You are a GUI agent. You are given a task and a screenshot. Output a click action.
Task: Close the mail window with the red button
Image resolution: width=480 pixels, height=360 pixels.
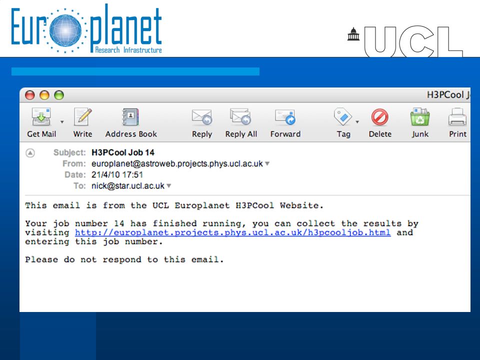(29, 95)
